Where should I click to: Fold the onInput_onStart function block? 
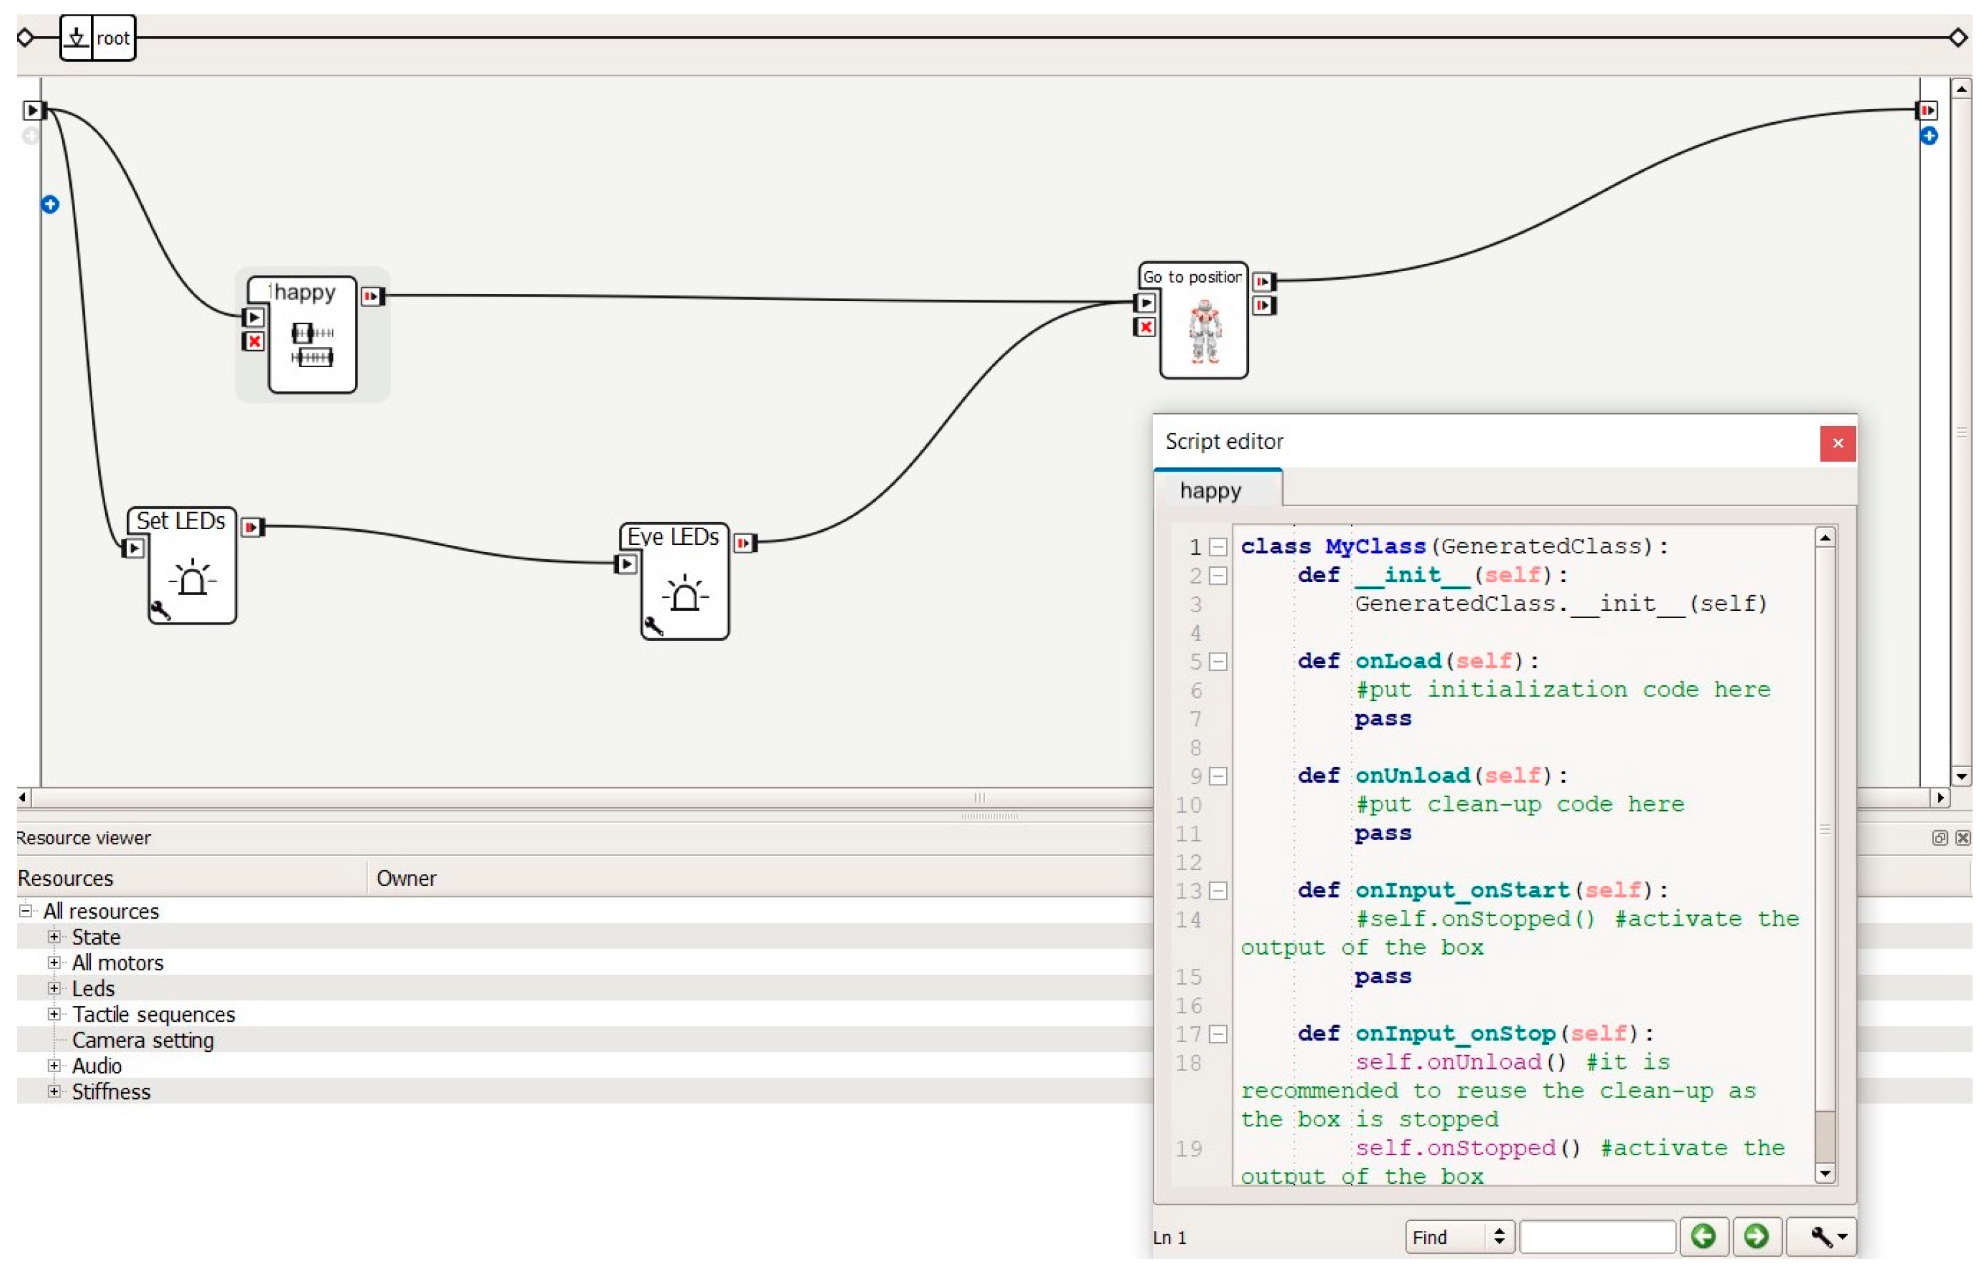point(1219,891)
